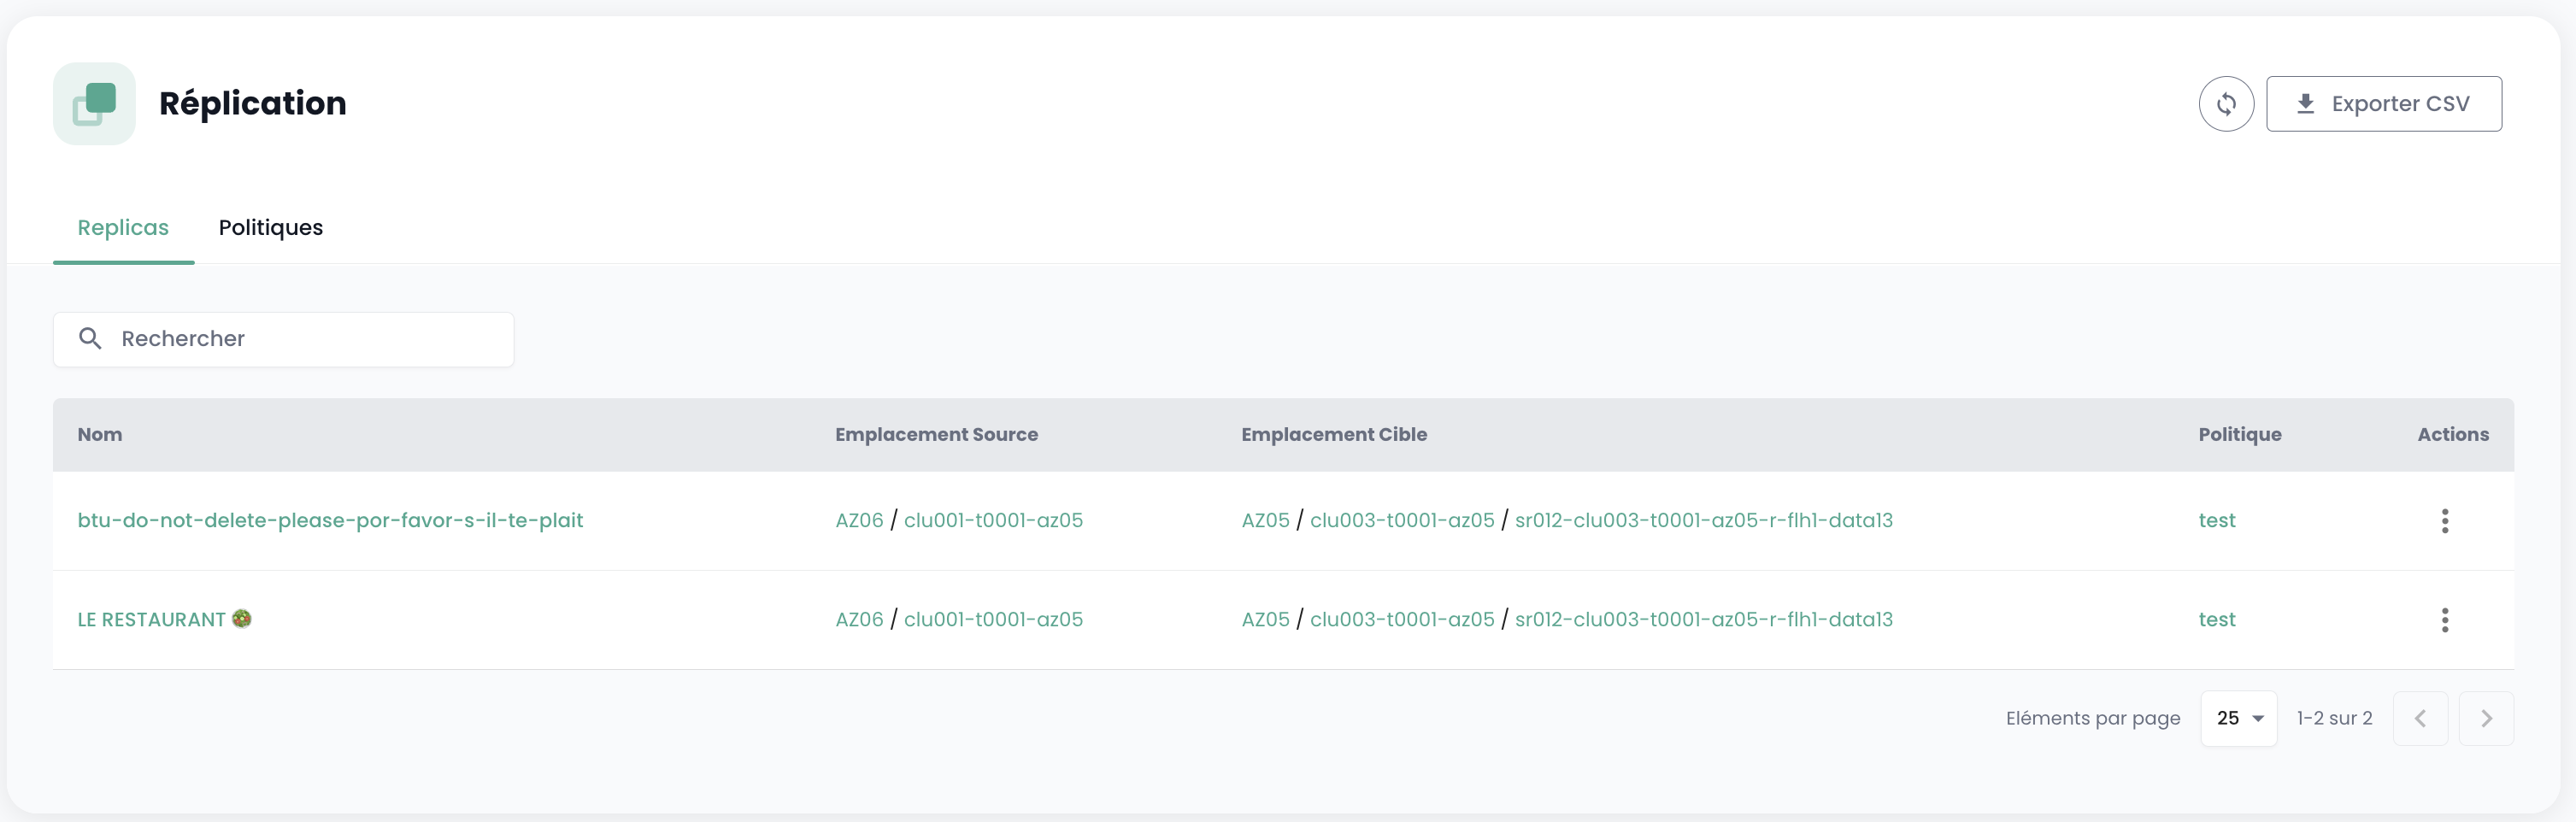The width and height of the screenshot is (2576, 822).
Task: Click the Réplication logo icon
Action: 94,104
